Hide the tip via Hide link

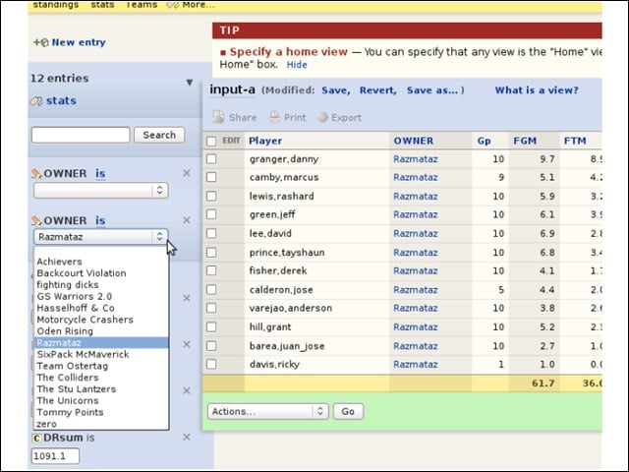pos(297,65)
